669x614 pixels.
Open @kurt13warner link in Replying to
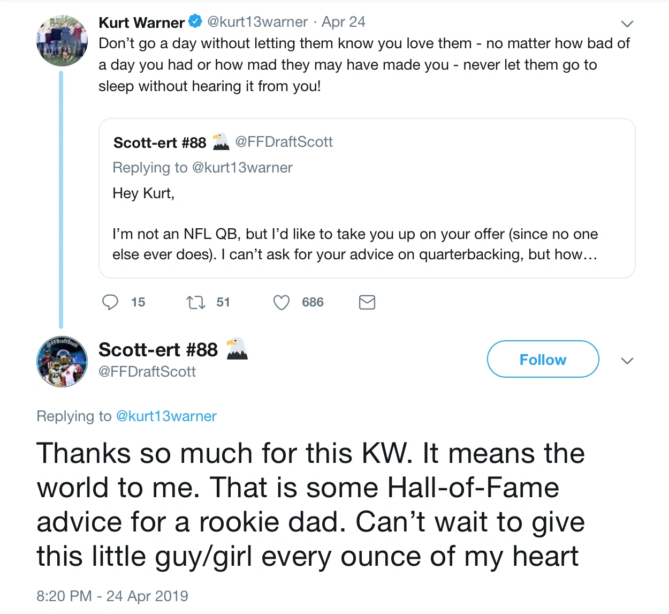point(166,416)
